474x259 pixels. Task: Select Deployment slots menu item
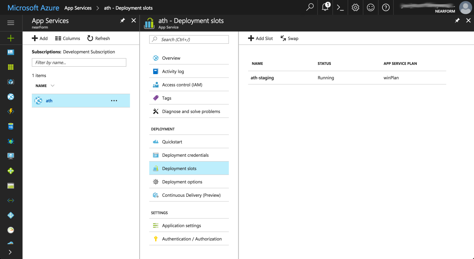click(x=189, y=168)
